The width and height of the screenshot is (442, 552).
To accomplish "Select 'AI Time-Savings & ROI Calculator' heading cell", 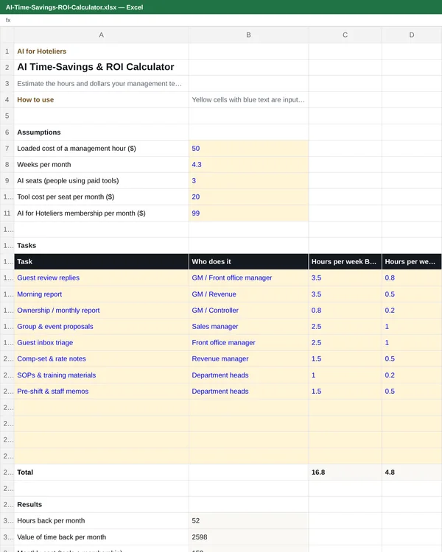I will tap(101, 67).
